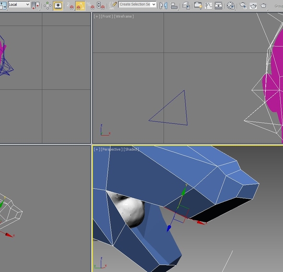Viewport: 283px width, 272px height.
Task: Open the Curve Editor
Action: point(208,6)
